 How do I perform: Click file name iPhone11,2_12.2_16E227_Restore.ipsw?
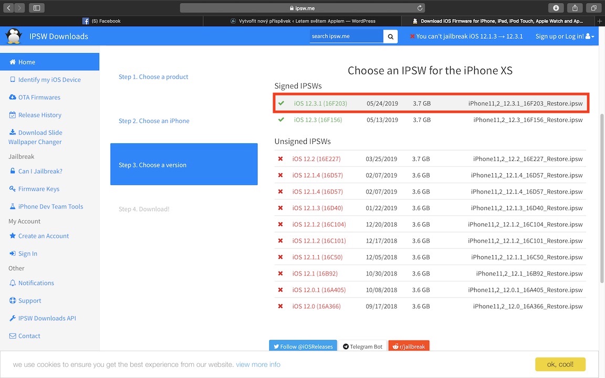(528, 159)
